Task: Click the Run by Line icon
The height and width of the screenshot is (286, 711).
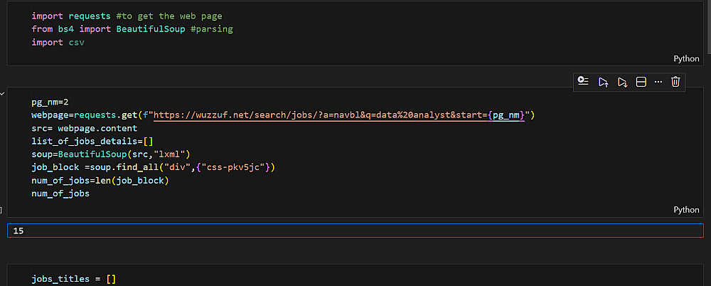Action: click(x=584, y=82)
